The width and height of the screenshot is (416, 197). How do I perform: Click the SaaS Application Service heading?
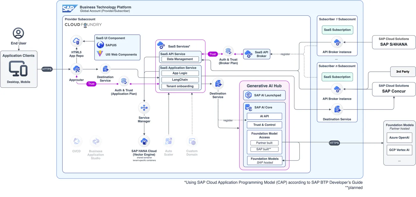pyautogui.click(x=178, y=68)
